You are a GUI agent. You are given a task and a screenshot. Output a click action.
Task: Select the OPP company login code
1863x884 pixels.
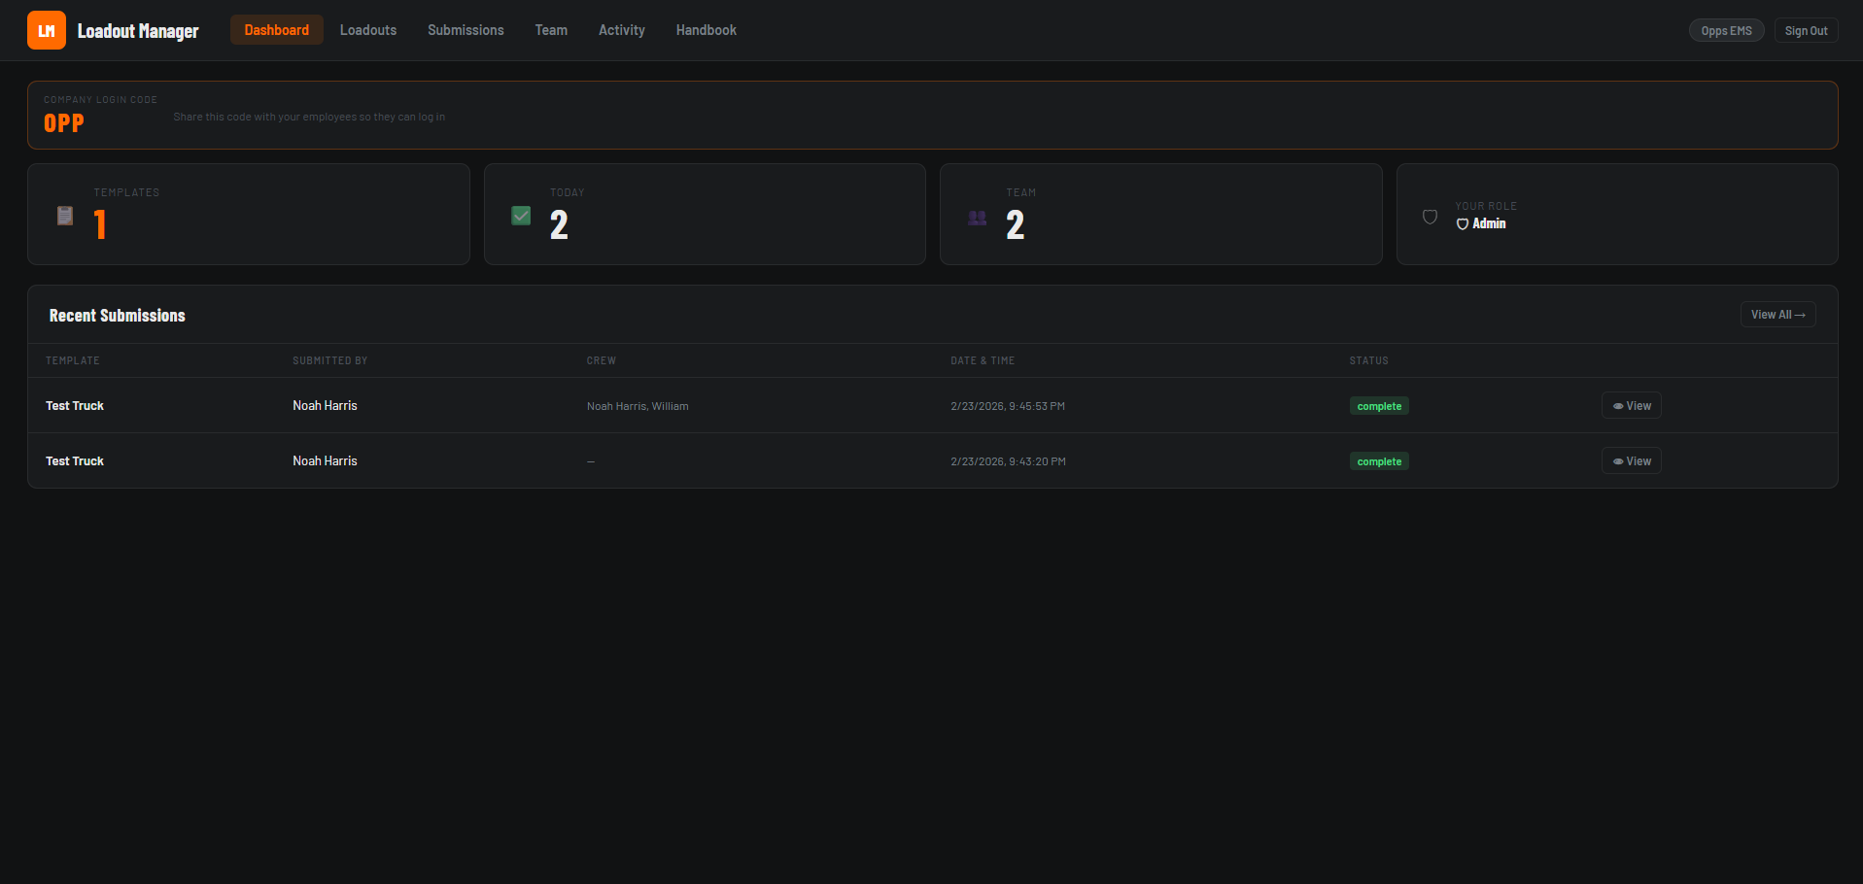[x=64, y=122]
